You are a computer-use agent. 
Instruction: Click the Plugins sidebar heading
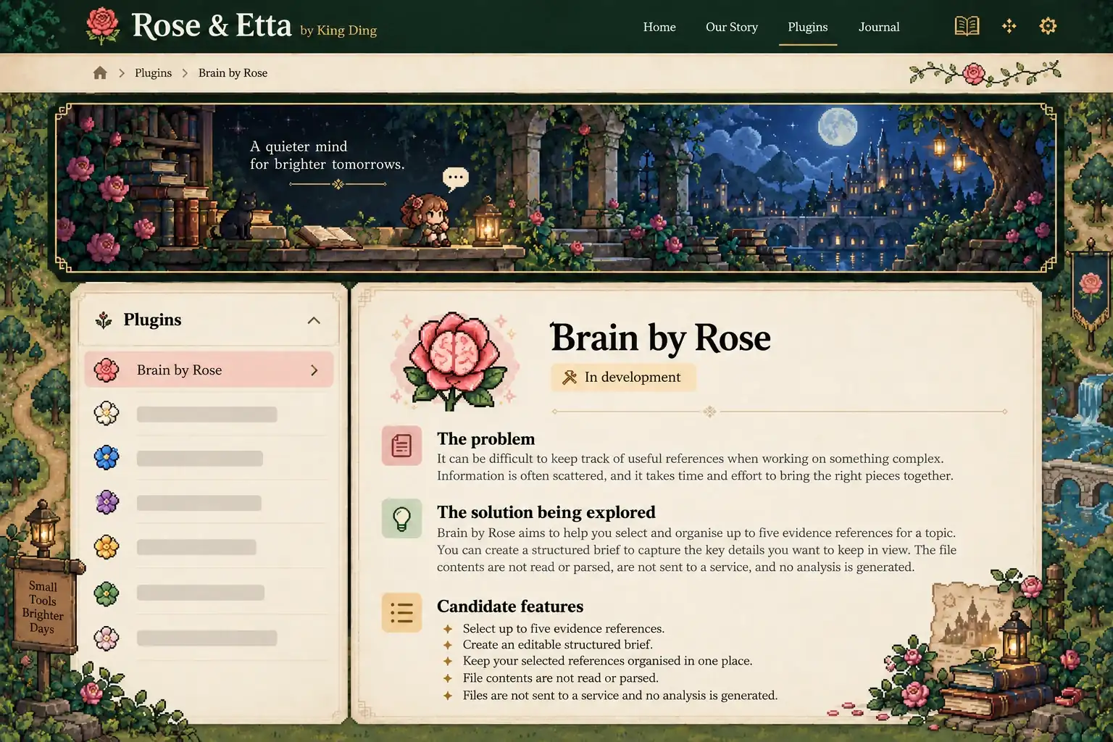coord(152,320)
